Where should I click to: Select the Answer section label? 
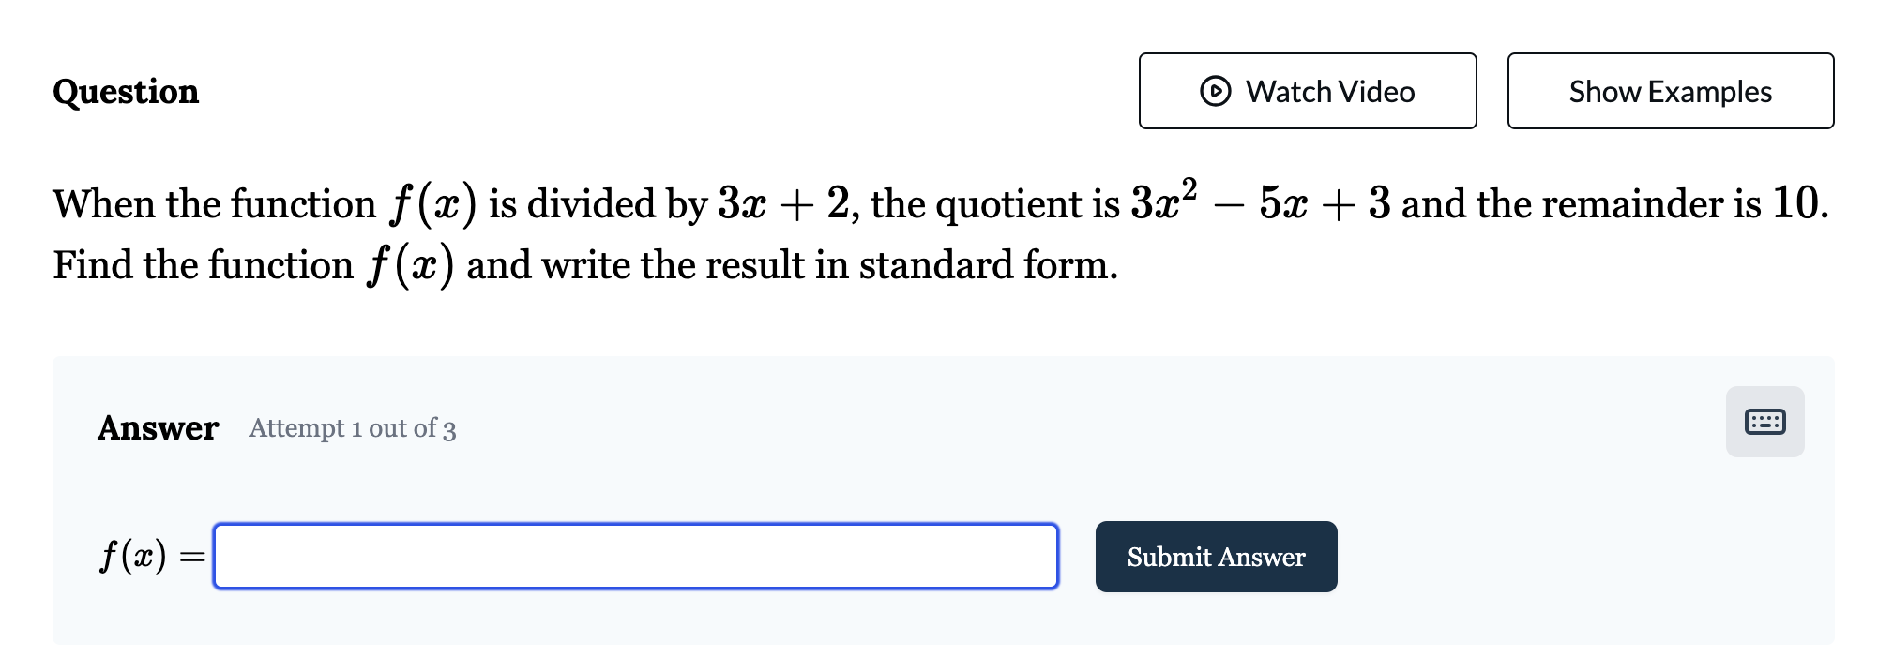click(158, 427)
